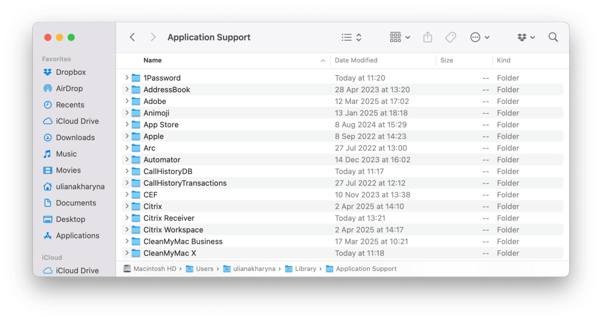This screenshot has height=320, width=602.
Task: Minimize the window with yellow button
Action: (59, 37)
